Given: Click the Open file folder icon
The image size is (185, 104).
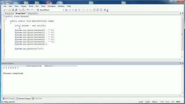Looking at the screenshot, I should [x=10, y=10].
